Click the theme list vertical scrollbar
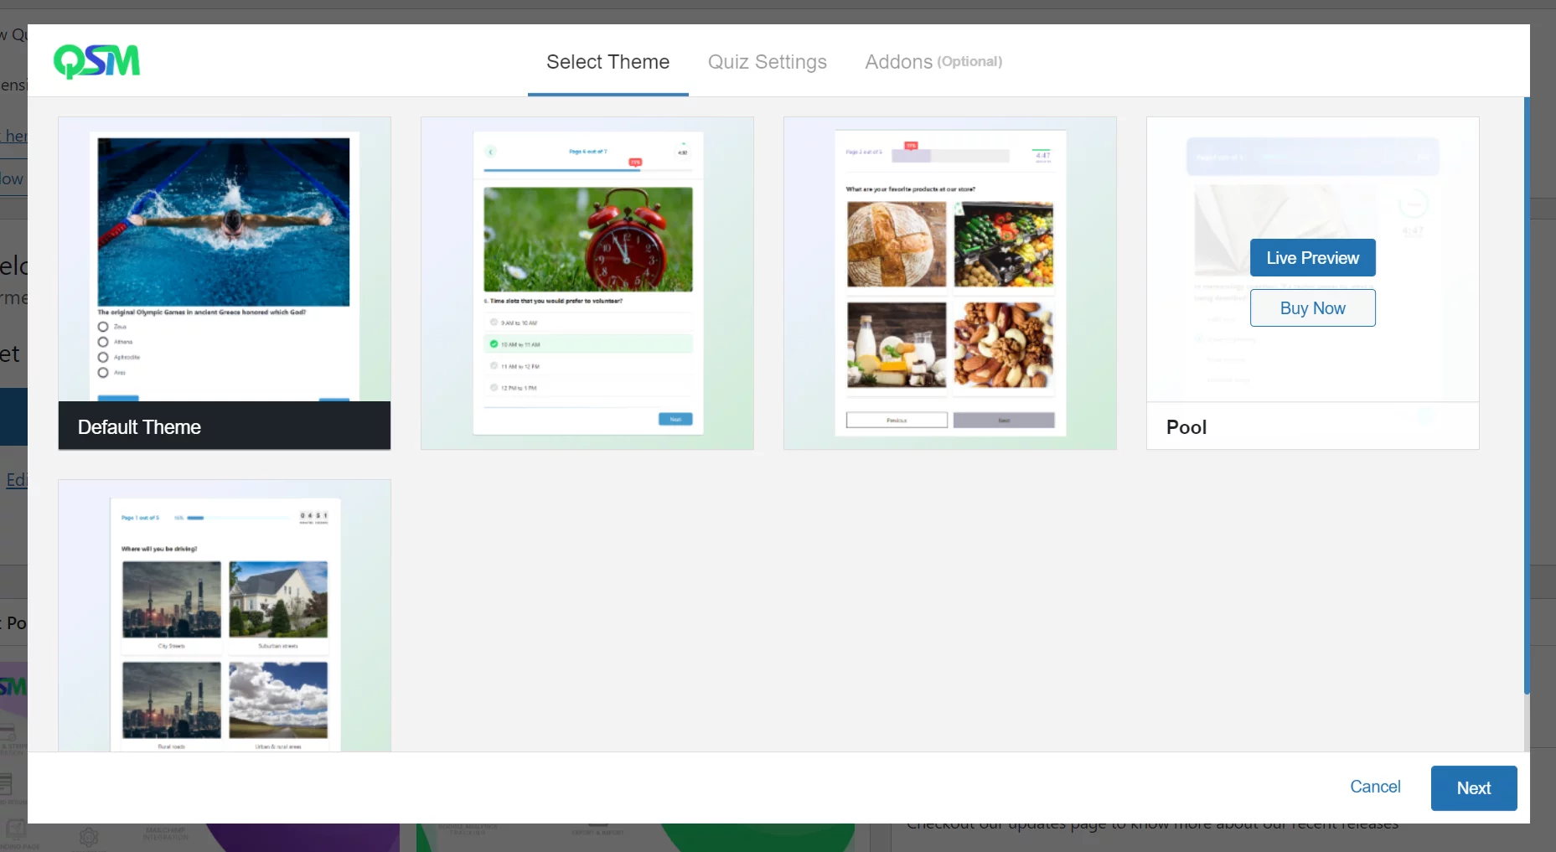The height and width of the screenshot is (852, 1556). pyautogui.click(x=1527, y=395)
